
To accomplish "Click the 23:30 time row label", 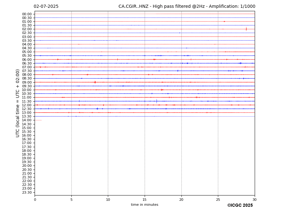I will point(27,192).
